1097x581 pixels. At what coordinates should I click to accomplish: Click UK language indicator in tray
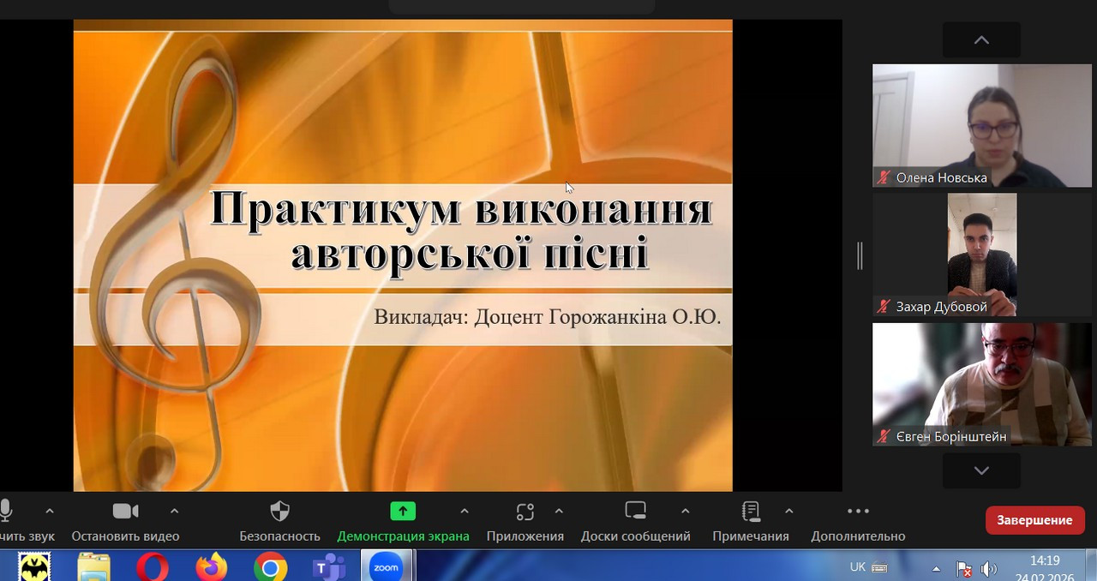[x=857, y=566]
